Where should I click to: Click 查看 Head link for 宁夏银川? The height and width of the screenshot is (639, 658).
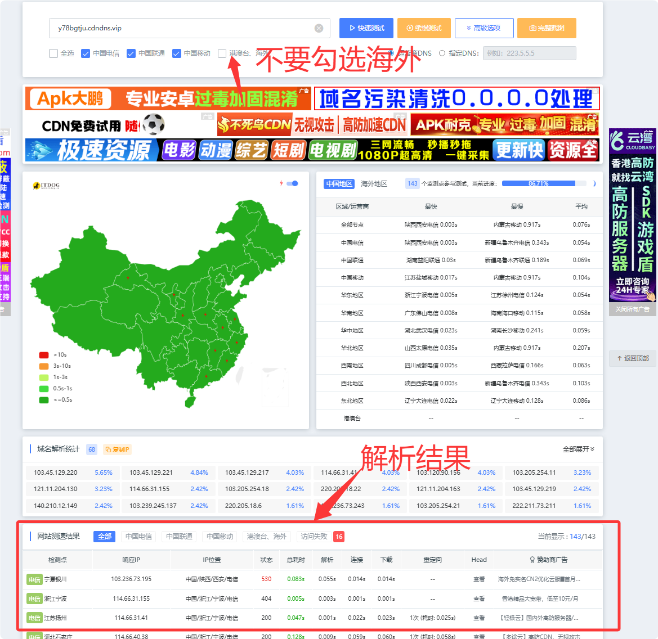(x=479, y=579)
